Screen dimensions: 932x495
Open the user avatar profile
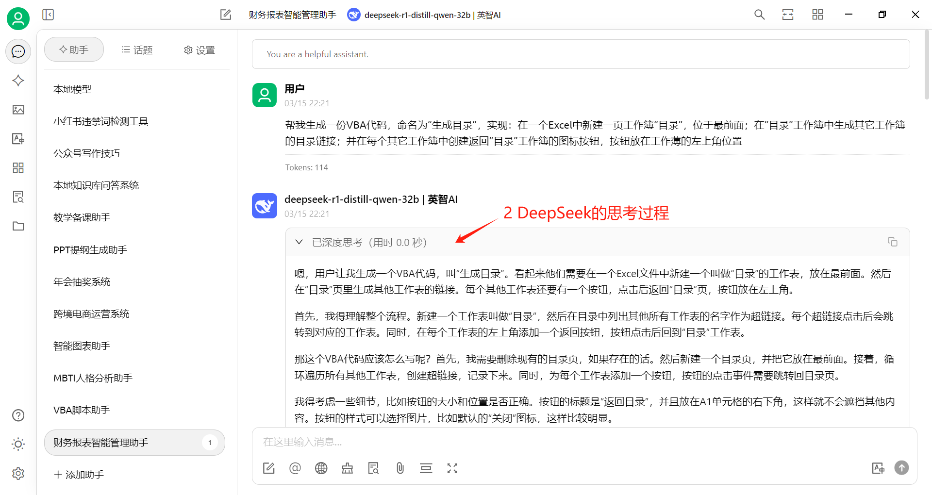18,18
